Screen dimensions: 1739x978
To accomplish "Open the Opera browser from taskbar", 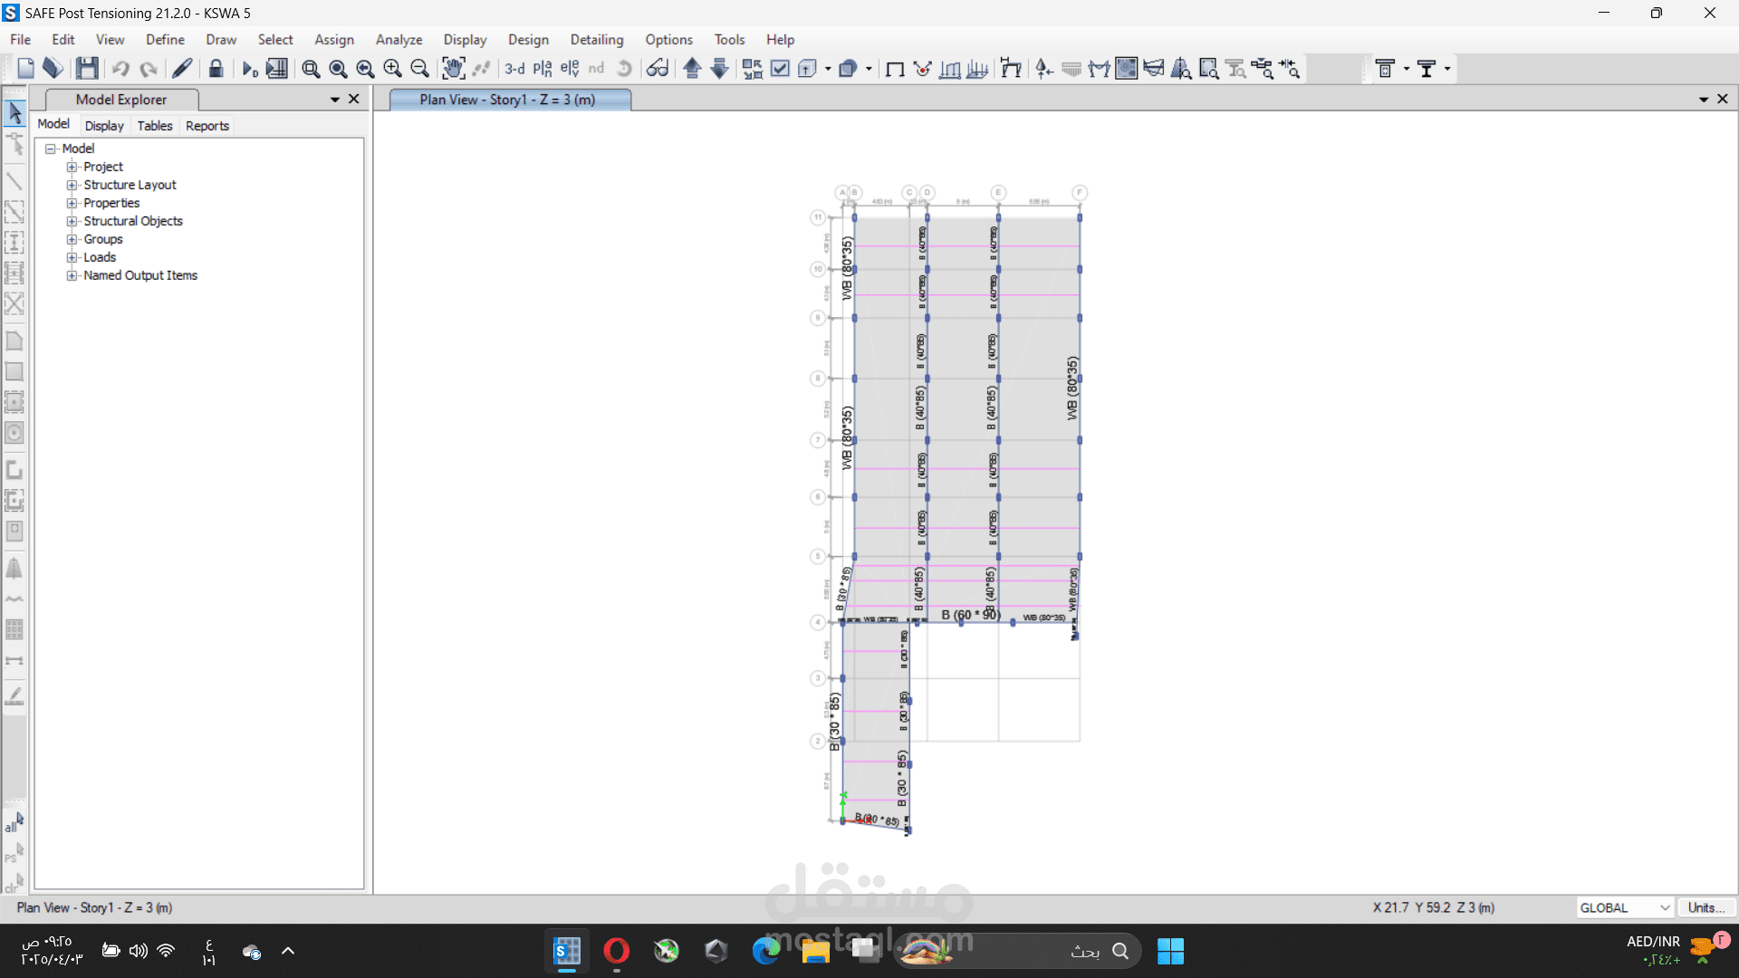I will pos(617,951).
